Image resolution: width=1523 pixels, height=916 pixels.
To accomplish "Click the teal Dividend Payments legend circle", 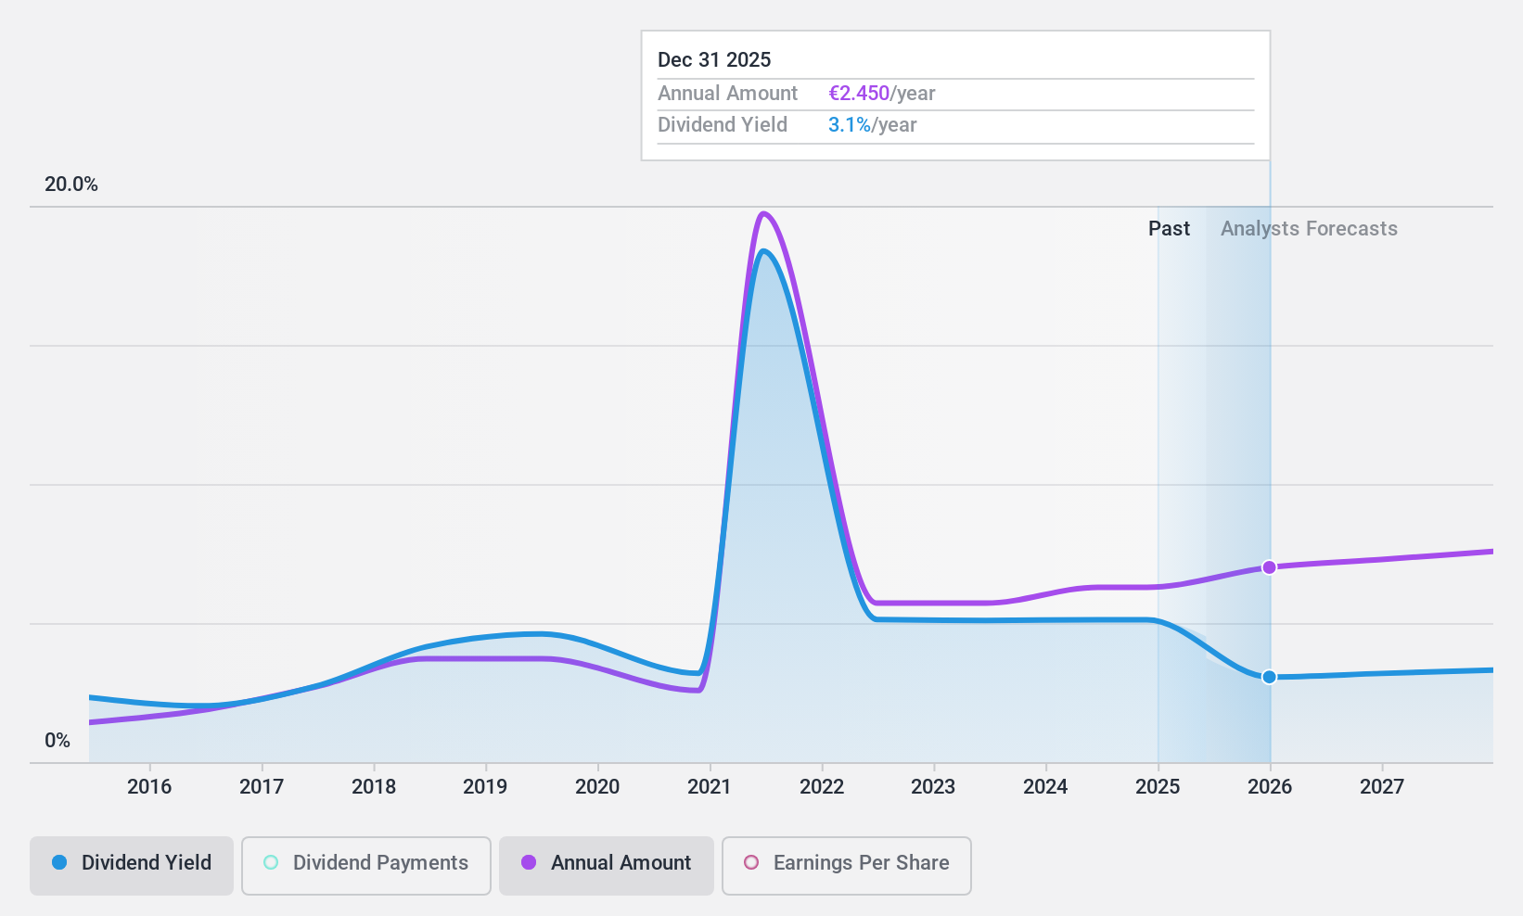I will pyautogui.click(x=271, y=862).
